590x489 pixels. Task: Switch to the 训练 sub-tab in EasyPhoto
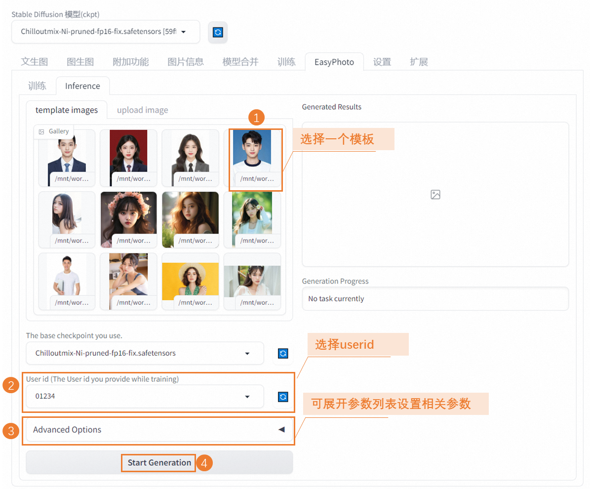coord(37,86)
